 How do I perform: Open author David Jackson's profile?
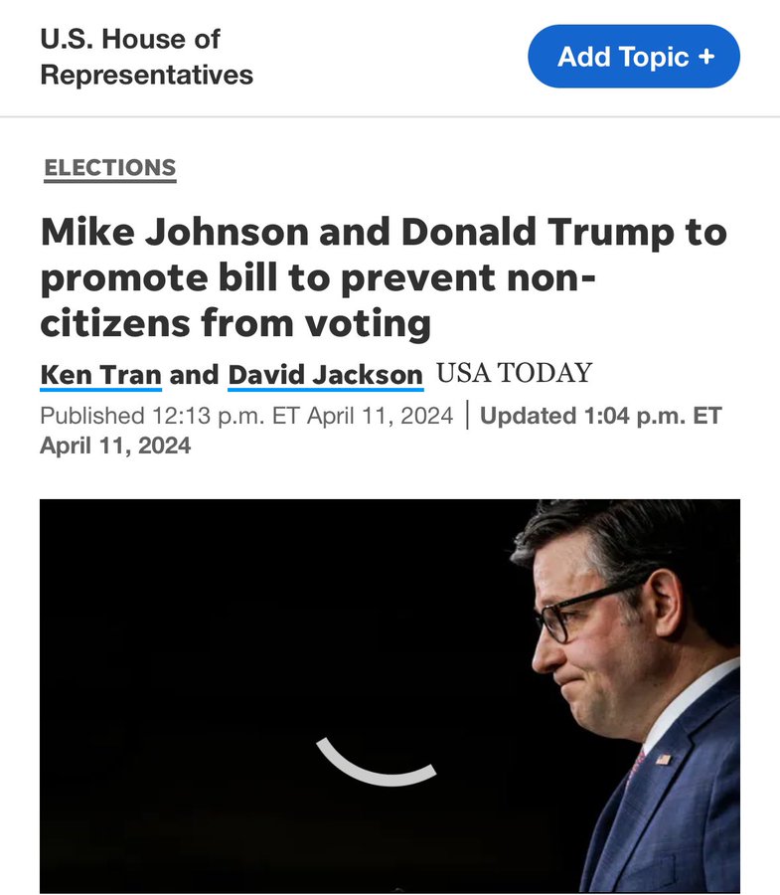(x=325, y=375)
